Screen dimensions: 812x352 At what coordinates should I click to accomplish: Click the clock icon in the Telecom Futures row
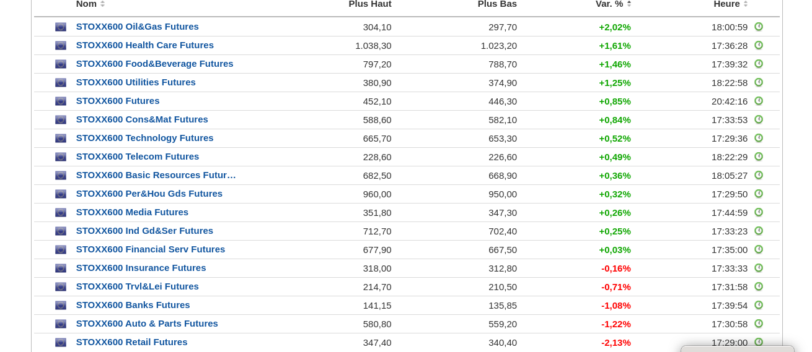click(759, 157)
